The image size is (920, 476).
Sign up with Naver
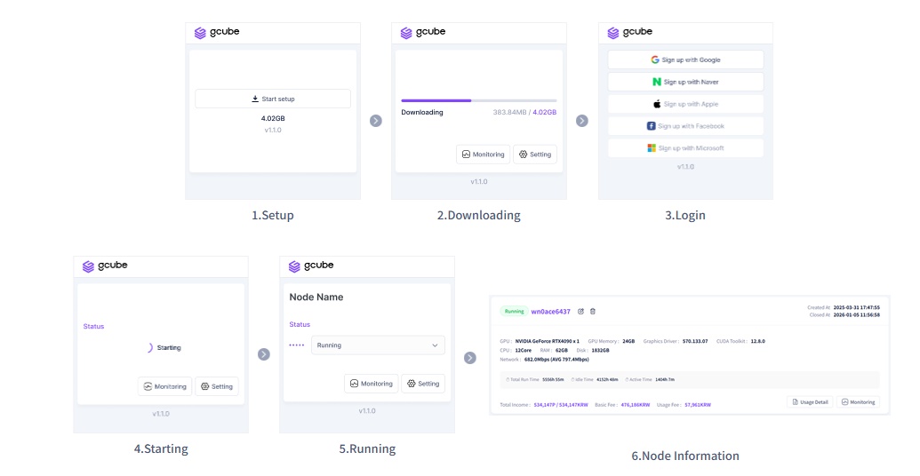click(x=685, y=82)
